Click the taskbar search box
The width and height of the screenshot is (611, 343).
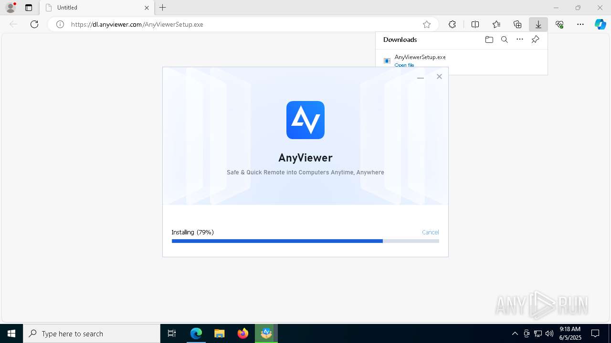[x=92, y=333]
